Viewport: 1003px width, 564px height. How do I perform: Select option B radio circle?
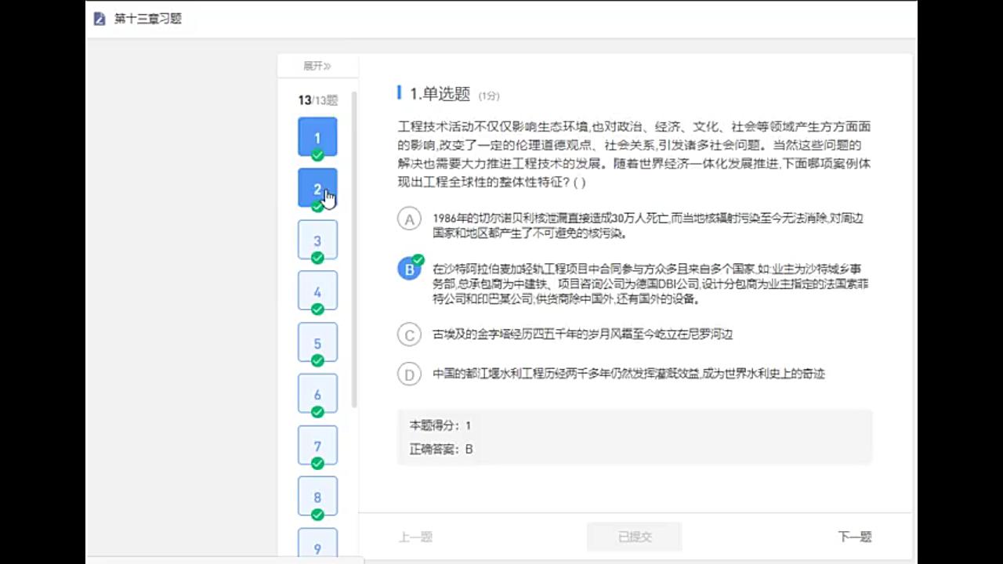(x=409, y=269)
